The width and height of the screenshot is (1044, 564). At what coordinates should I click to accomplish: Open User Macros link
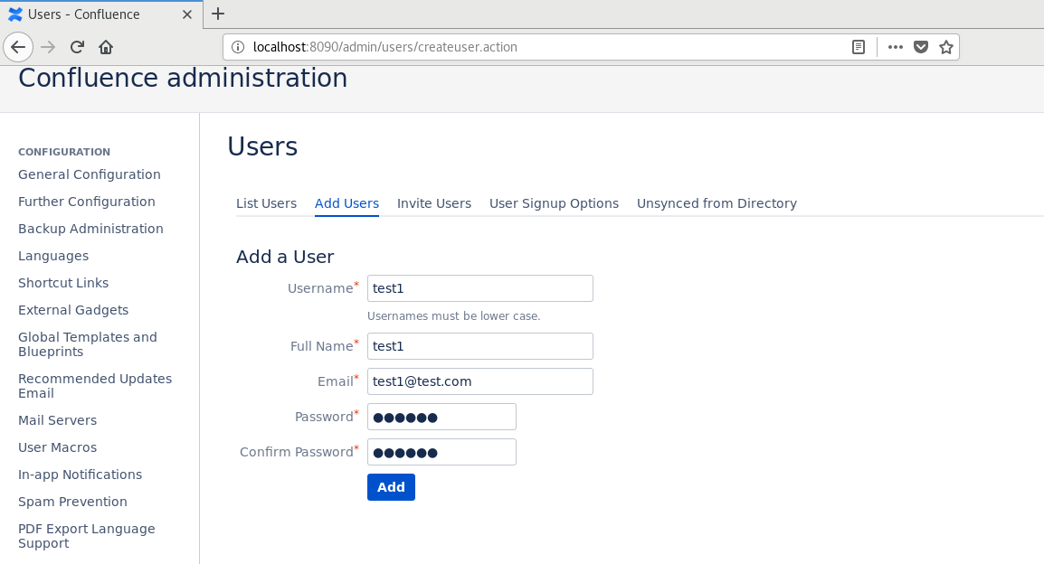pyautogui.click(x=57, y=448)
